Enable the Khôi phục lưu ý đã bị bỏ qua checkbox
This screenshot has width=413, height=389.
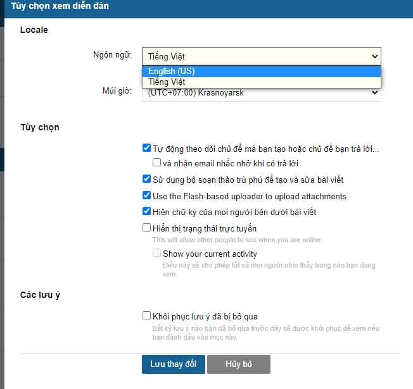[147, 316]
